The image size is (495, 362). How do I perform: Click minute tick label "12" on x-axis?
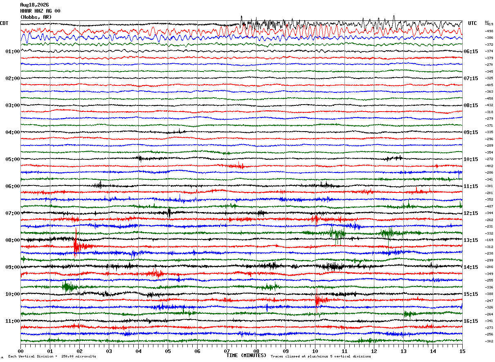click(x=374, y=351)
